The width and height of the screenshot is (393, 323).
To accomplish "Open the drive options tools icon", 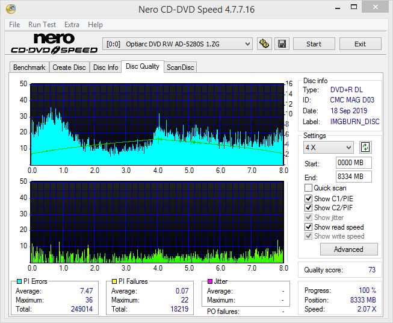I will coord(264,44).
